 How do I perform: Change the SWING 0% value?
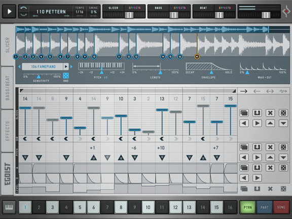[93, 12]
